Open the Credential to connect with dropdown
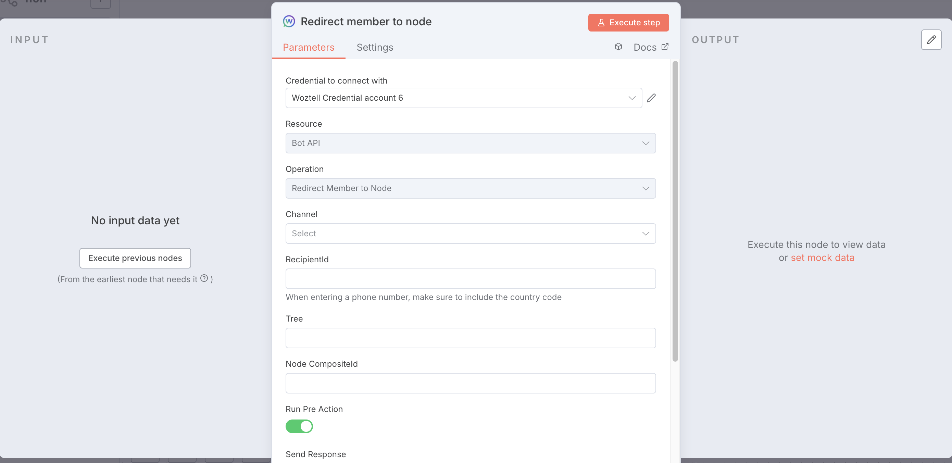The width and height of the screenshot is (952, 463). point(463,98)
